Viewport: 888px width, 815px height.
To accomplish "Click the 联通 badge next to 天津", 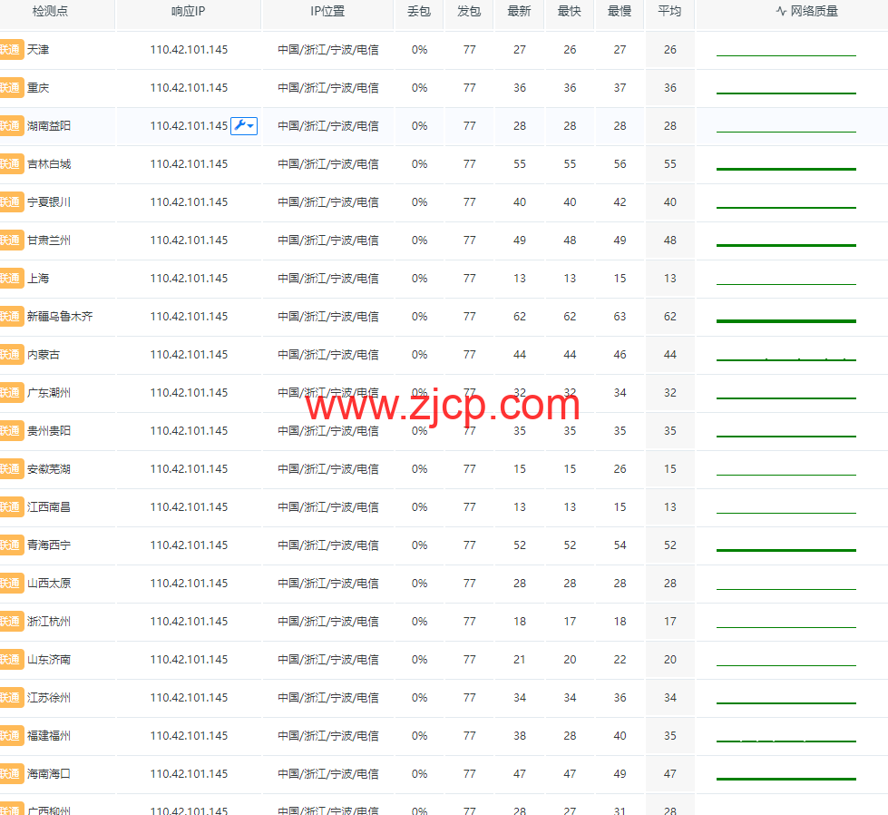I will pyautogui.click(x=11, y=50).
